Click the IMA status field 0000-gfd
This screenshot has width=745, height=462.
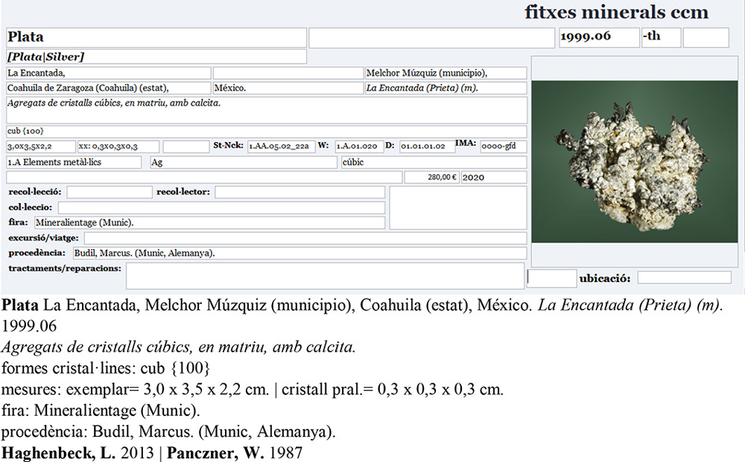[503, 147]
